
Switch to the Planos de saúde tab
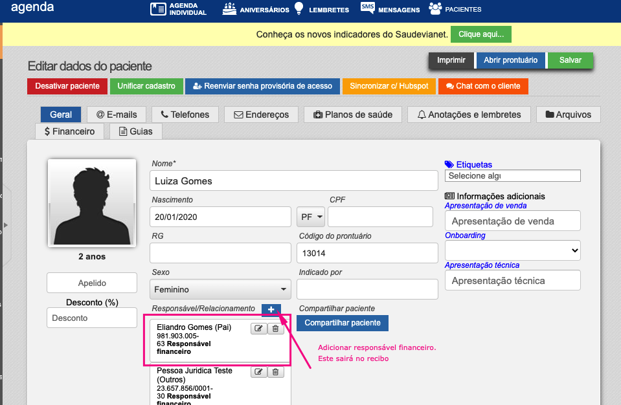(x=353, y=115)
